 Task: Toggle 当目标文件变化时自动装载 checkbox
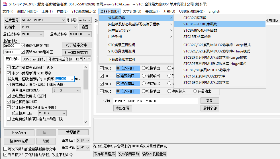(5, 155)
